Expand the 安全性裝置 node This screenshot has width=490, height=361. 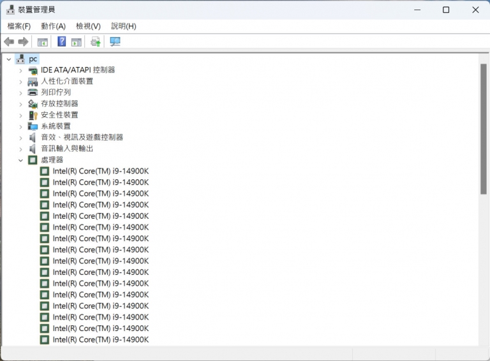(20, 115)
